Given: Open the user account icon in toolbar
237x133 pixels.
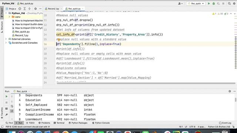Looking at the screenshot, I should pyautogui.click(x=180, y=3).
